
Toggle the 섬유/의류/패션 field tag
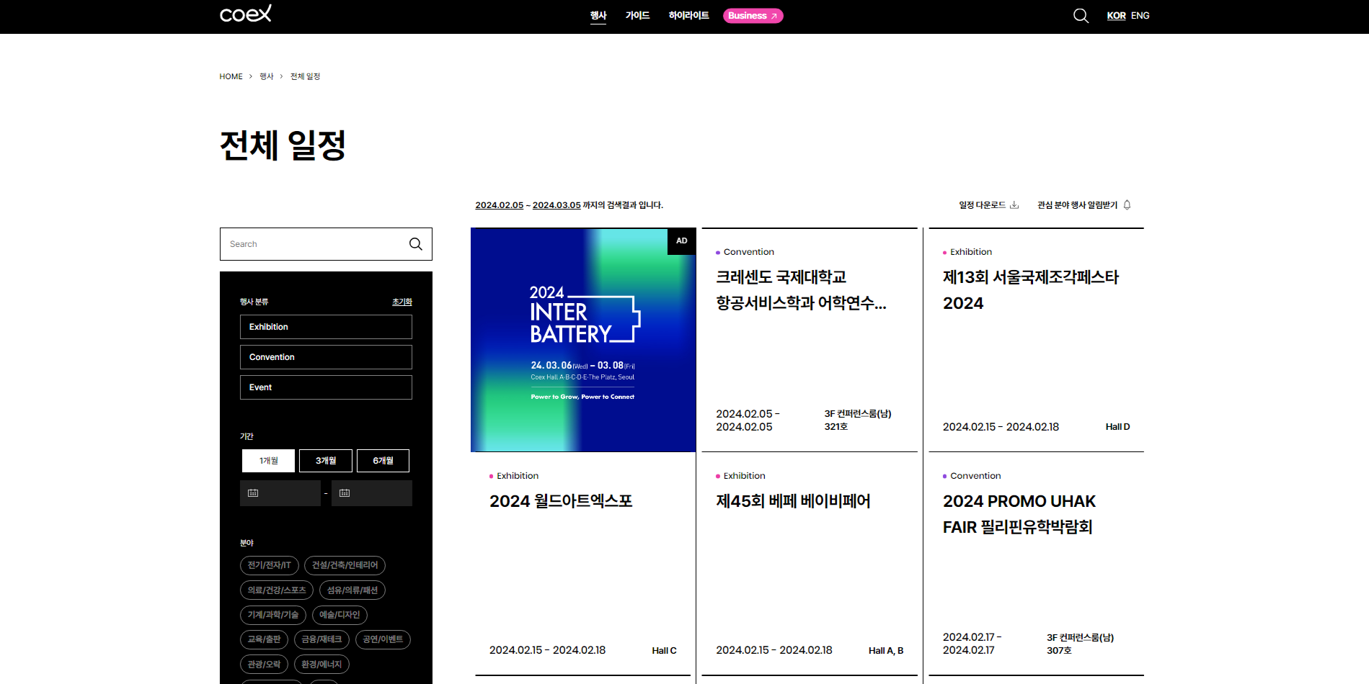(353, 590)
